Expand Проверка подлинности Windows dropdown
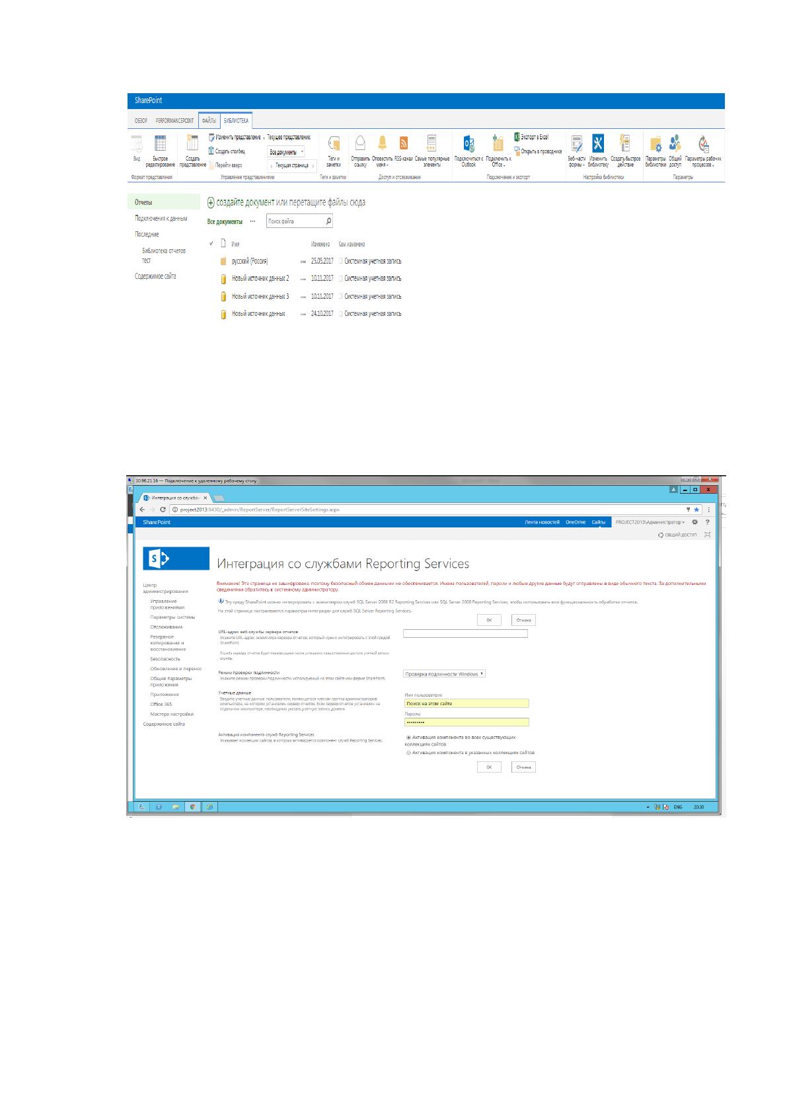Screen dimensions: 787x1113 [x=444, y=673]
